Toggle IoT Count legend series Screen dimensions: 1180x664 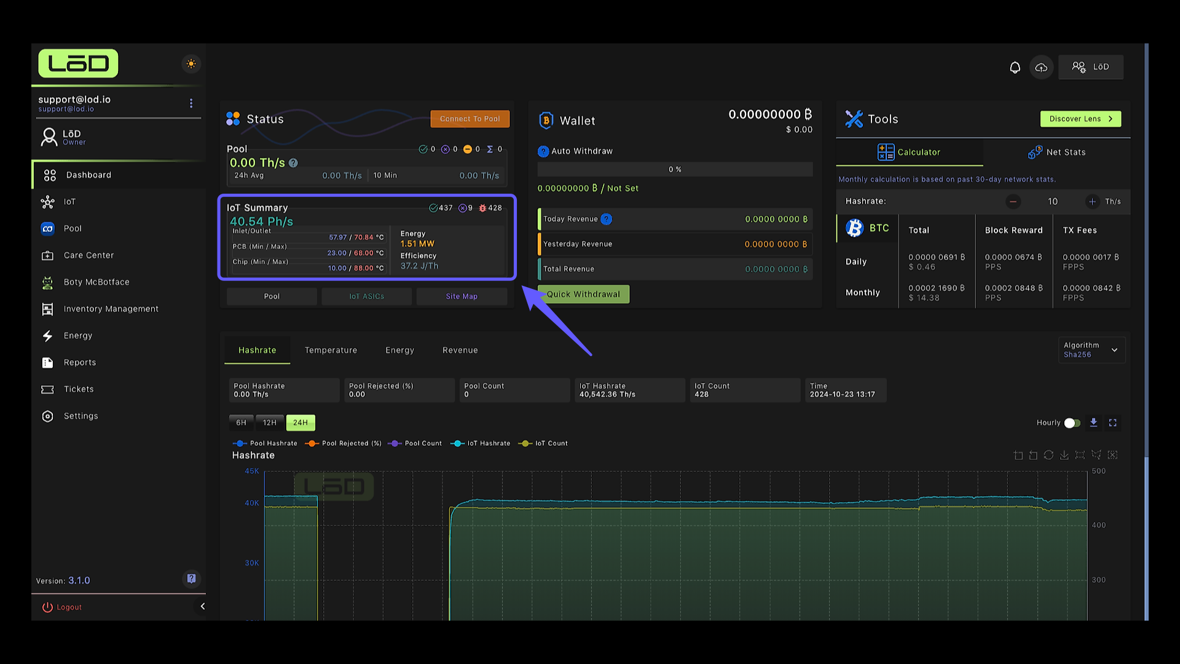click(543, 443)
